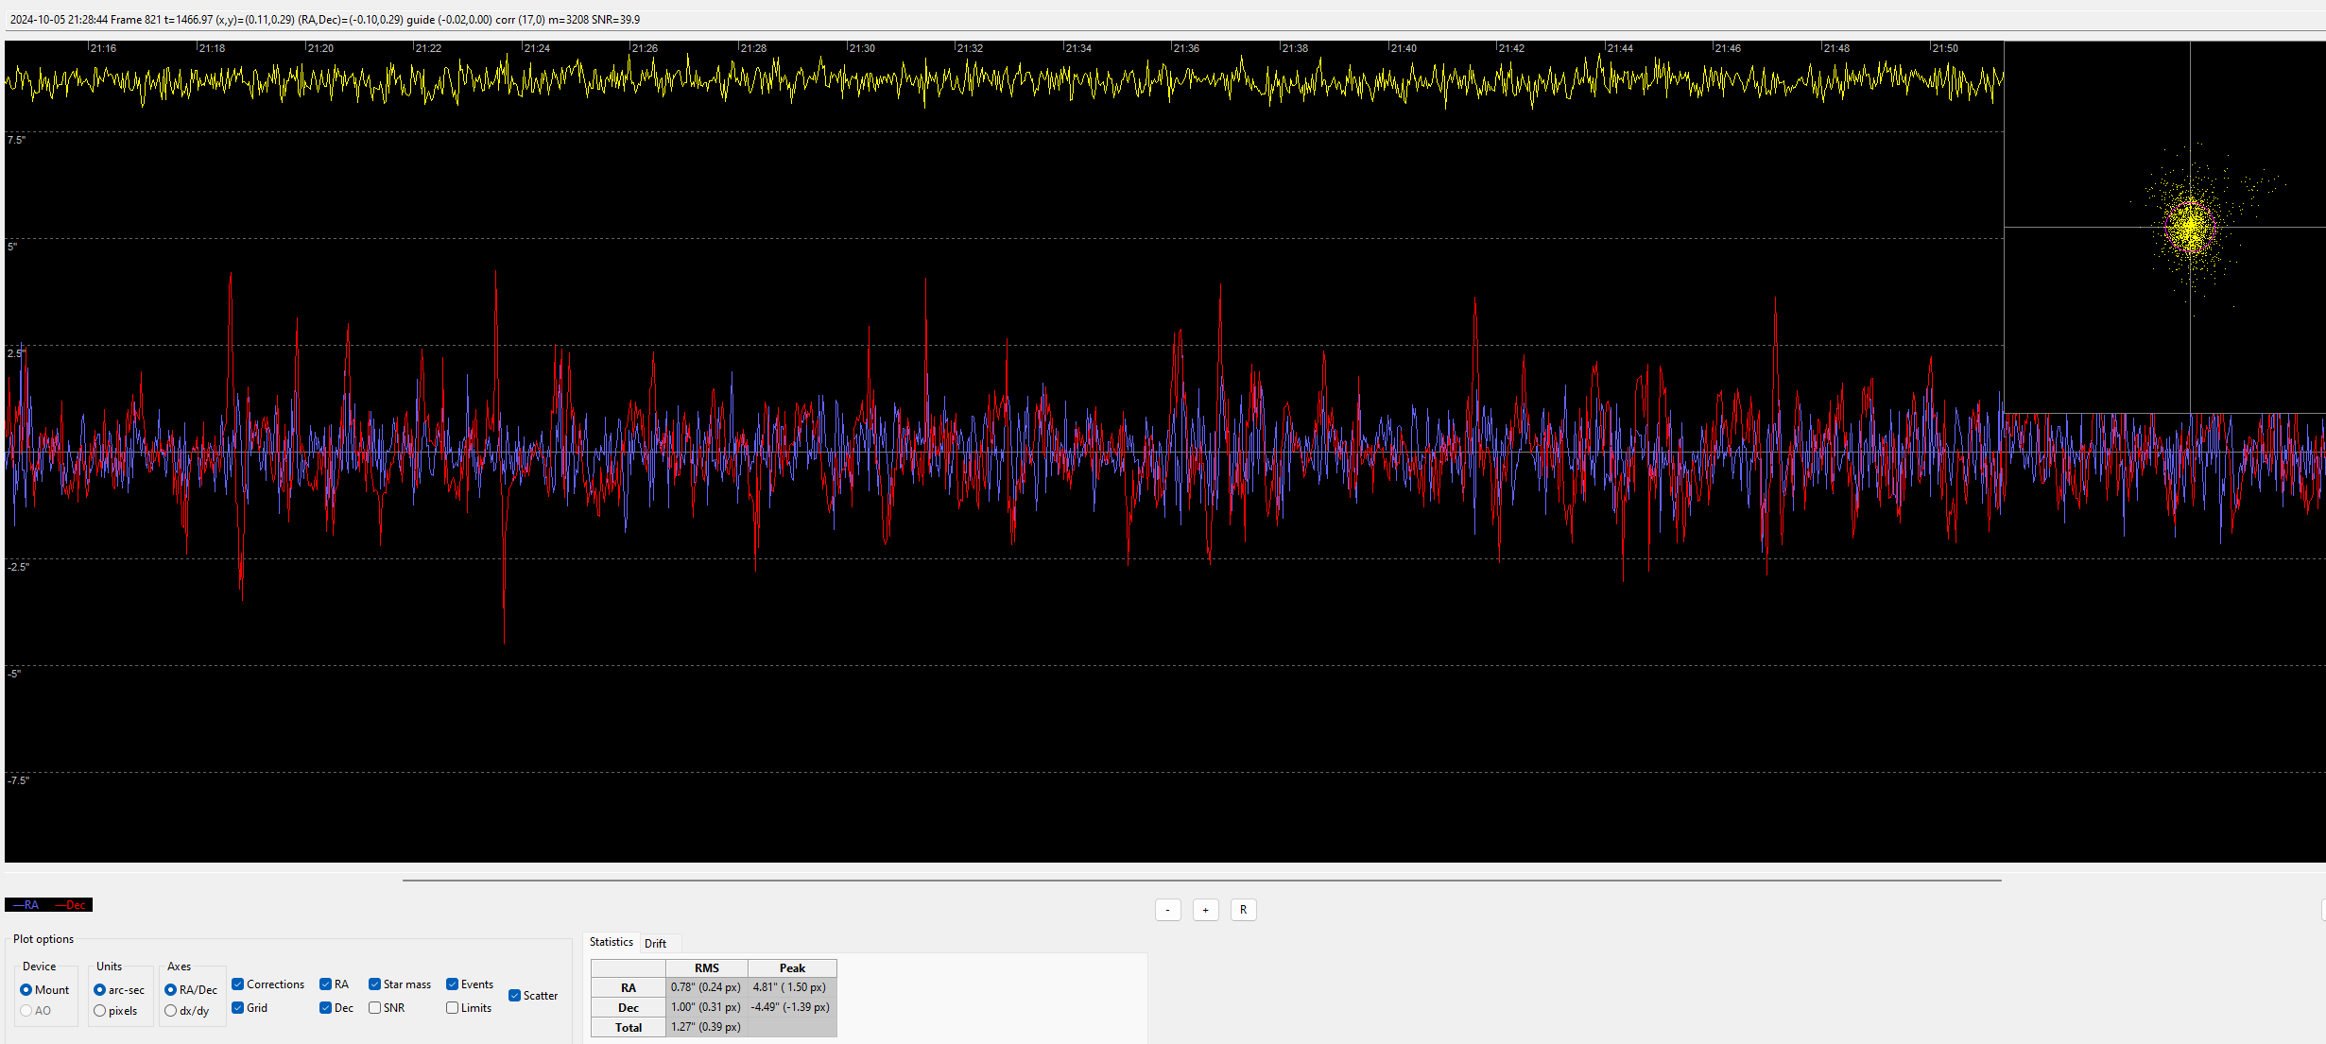Screen dimensions: 2326x1044
Task: Select the Mount device radio button
Action: tap(26, 990)
